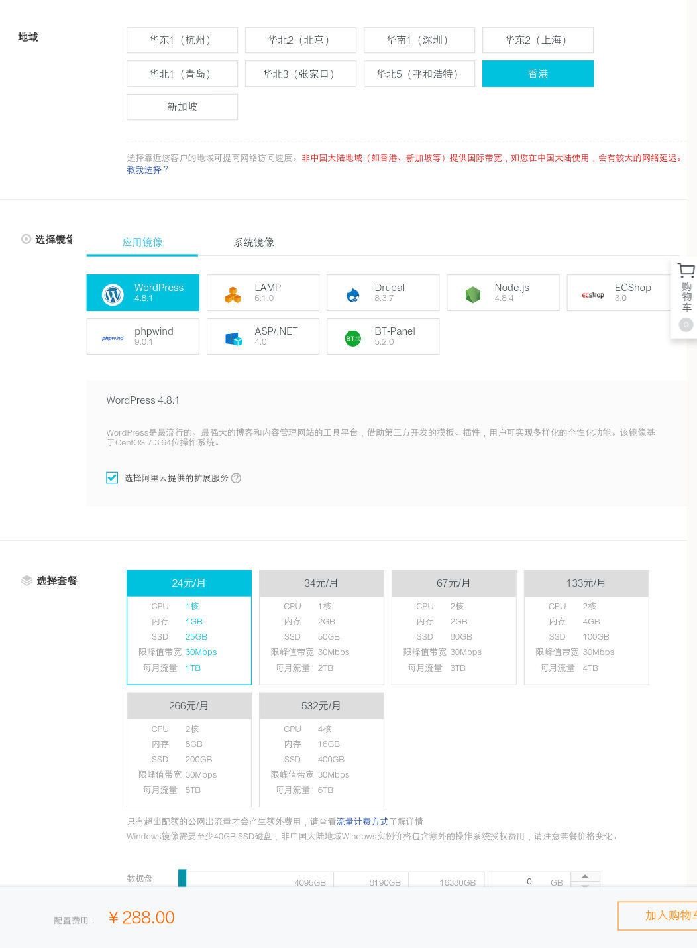Select the 华南1（深圳）region

click(x=419, y=40)
